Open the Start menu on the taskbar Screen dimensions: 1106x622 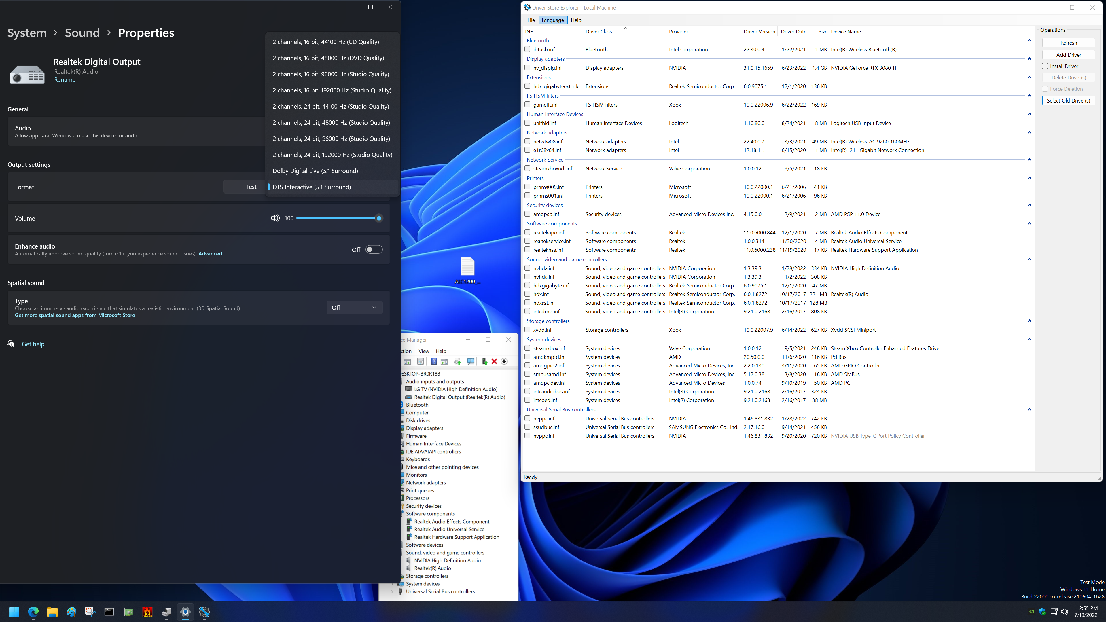click(14, 612)
